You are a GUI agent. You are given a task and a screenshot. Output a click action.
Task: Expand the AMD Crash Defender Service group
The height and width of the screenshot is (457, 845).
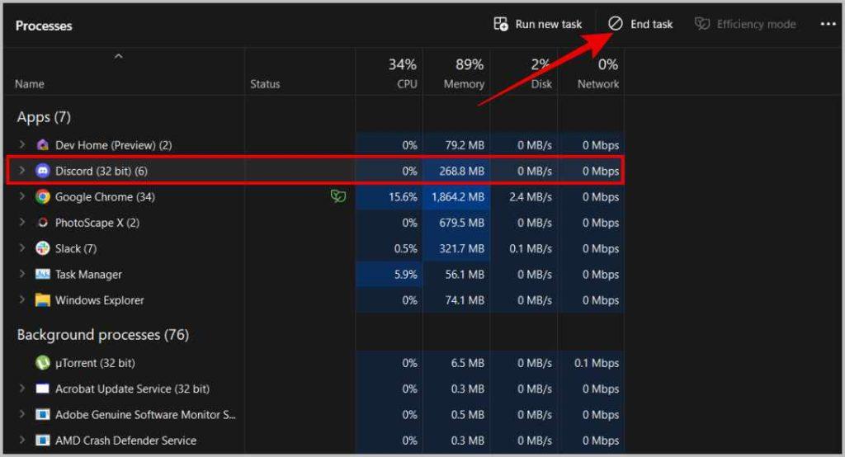click(22, 440)
